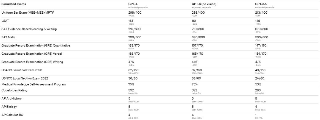Click GPT-3.5's 213/400 bar exam score
Screen dimensions: 320x120
click(x=261, y=12)
